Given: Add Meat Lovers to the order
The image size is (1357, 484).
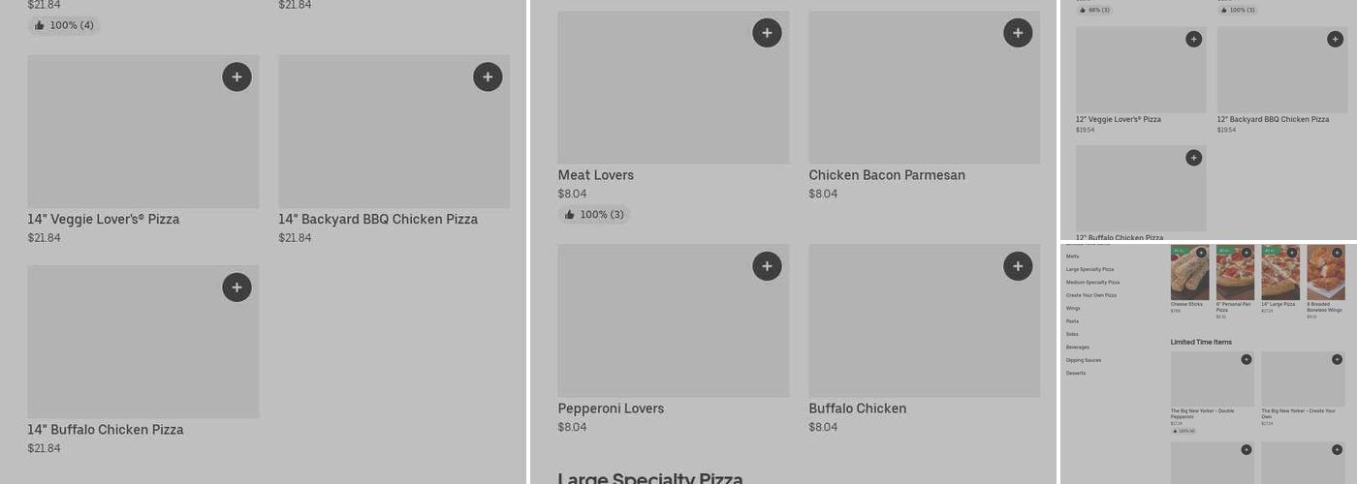Looking at the screenshot, I should pos(767,33).
